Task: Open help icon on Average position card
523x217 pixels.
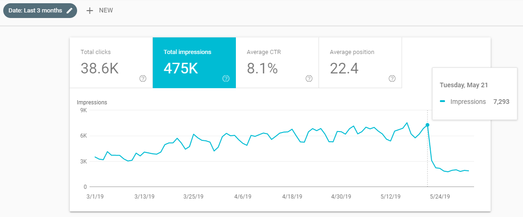Action: click(x=392, y=78)
